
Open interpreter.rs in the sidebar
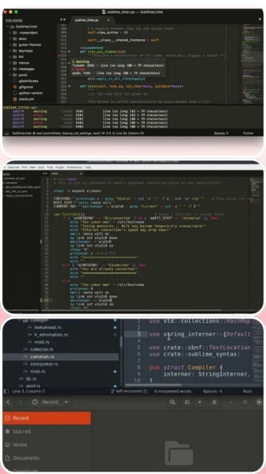44,364
